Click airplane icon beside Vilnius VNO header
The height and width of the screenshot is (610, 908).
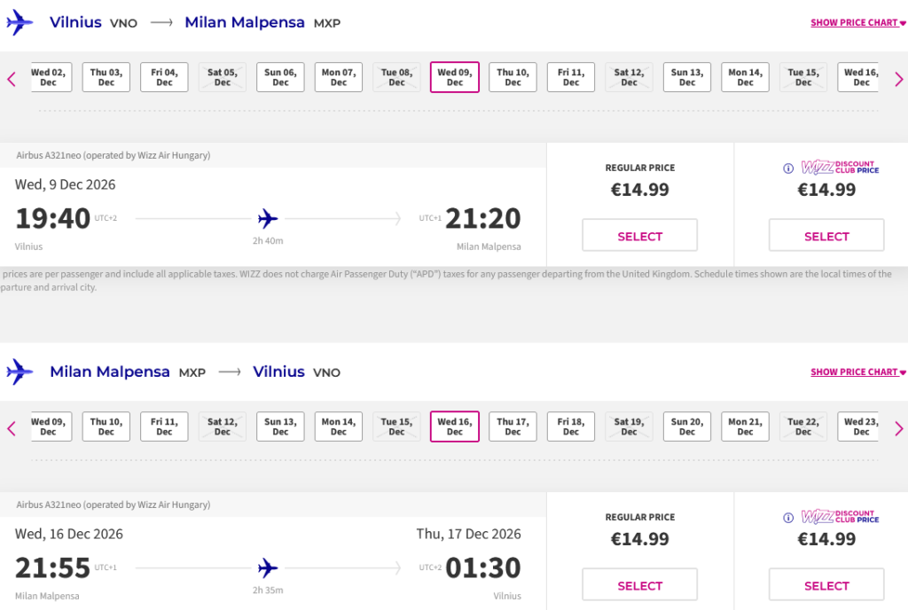coord(20,22)
